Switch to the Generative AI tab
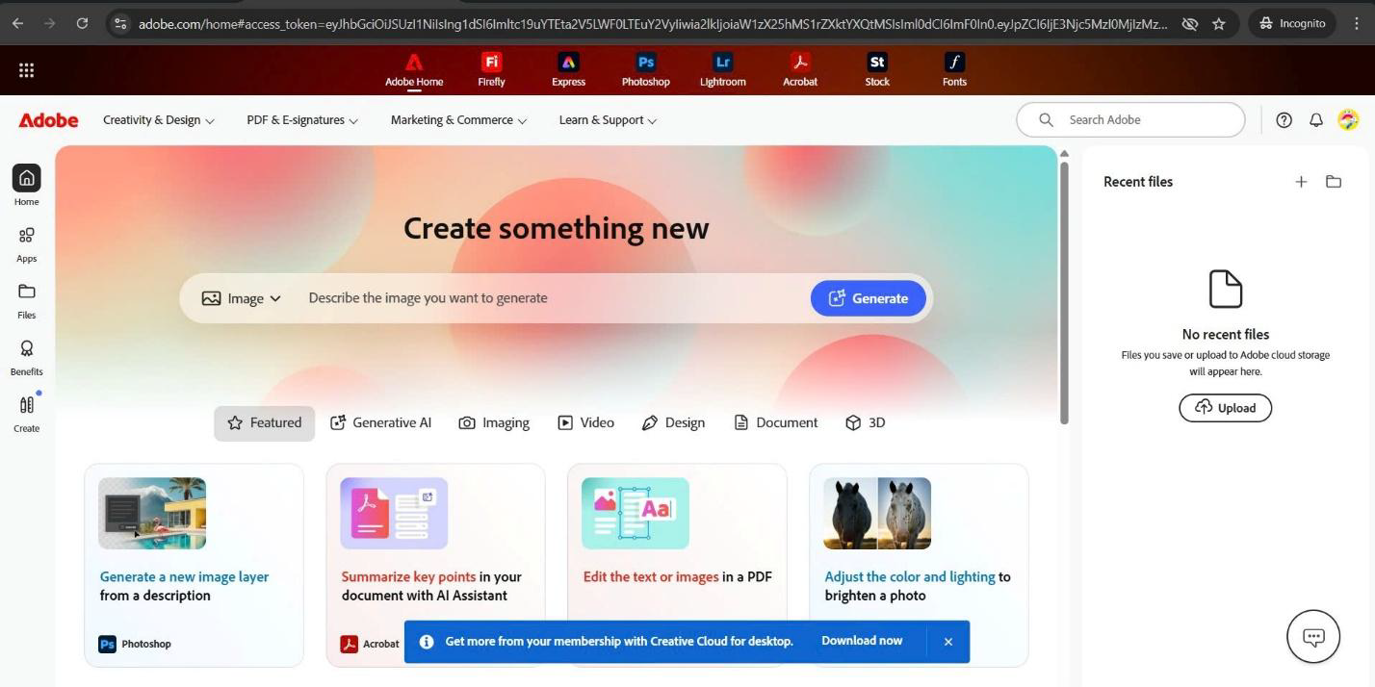 381,422
